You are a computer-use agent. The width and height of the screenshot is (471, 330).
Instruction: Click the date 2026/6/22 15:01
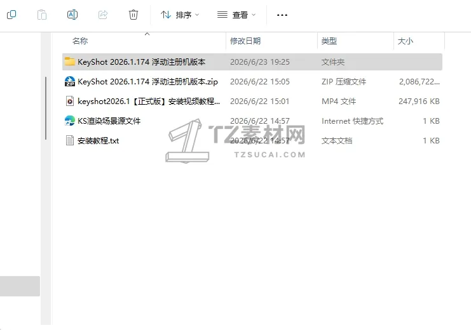(x=259, y=102)
